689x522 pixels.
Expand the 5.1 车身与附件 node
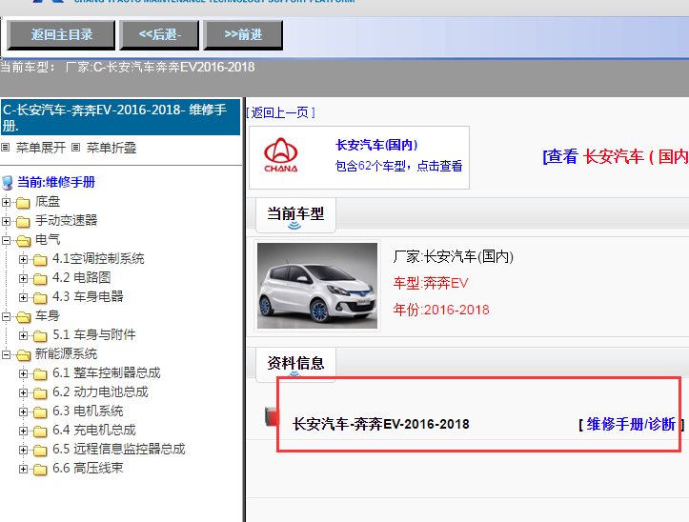(23, 335)
